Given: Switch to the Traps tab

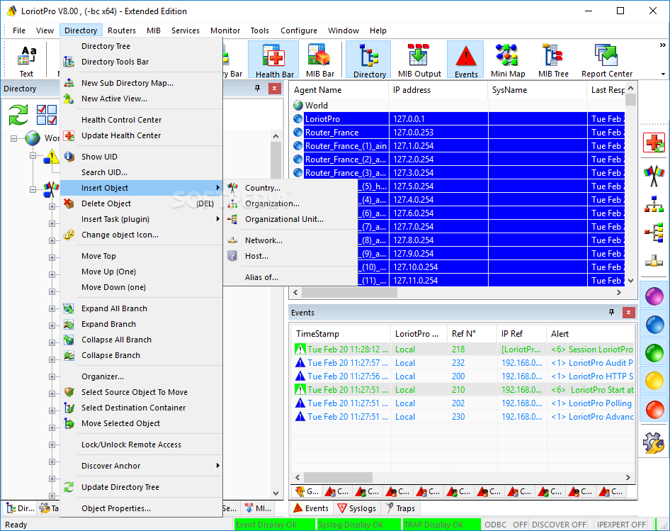Looking at the screenshot, I should pyautogui.click(x=401, y=508).
